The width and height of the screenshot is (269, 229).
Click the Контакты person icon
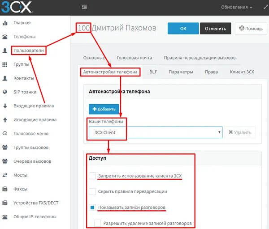pos(5,78)
